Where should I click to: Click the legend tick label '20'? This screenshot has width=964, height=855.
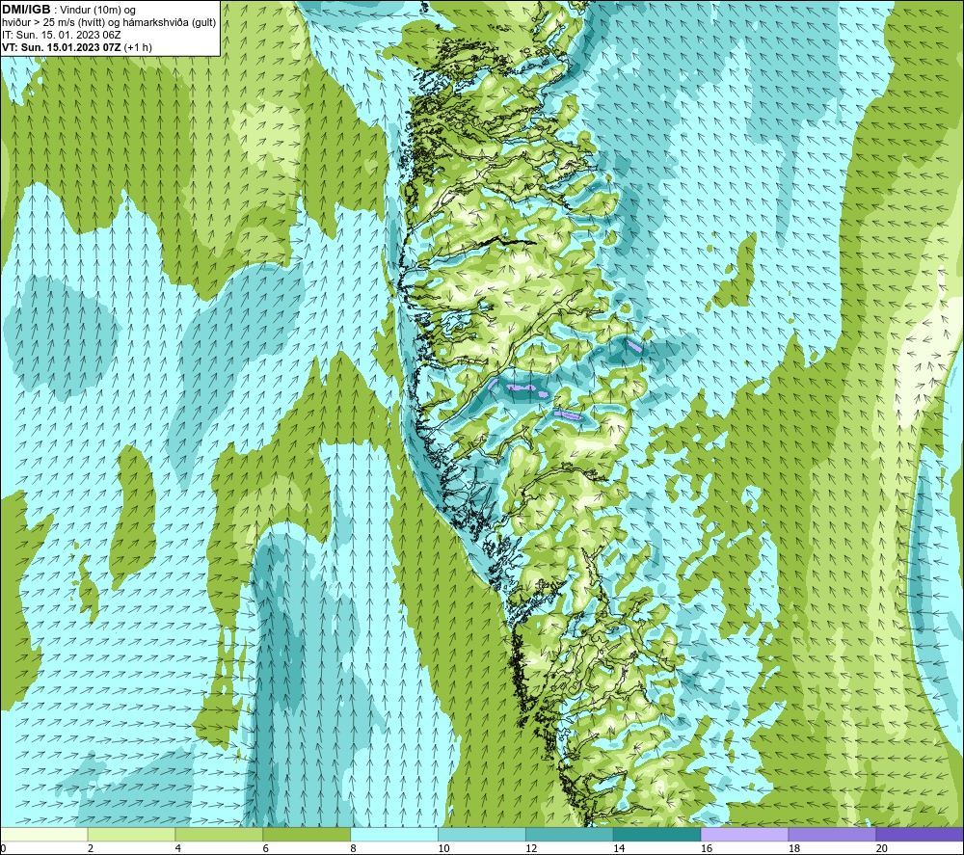[881, 849]
